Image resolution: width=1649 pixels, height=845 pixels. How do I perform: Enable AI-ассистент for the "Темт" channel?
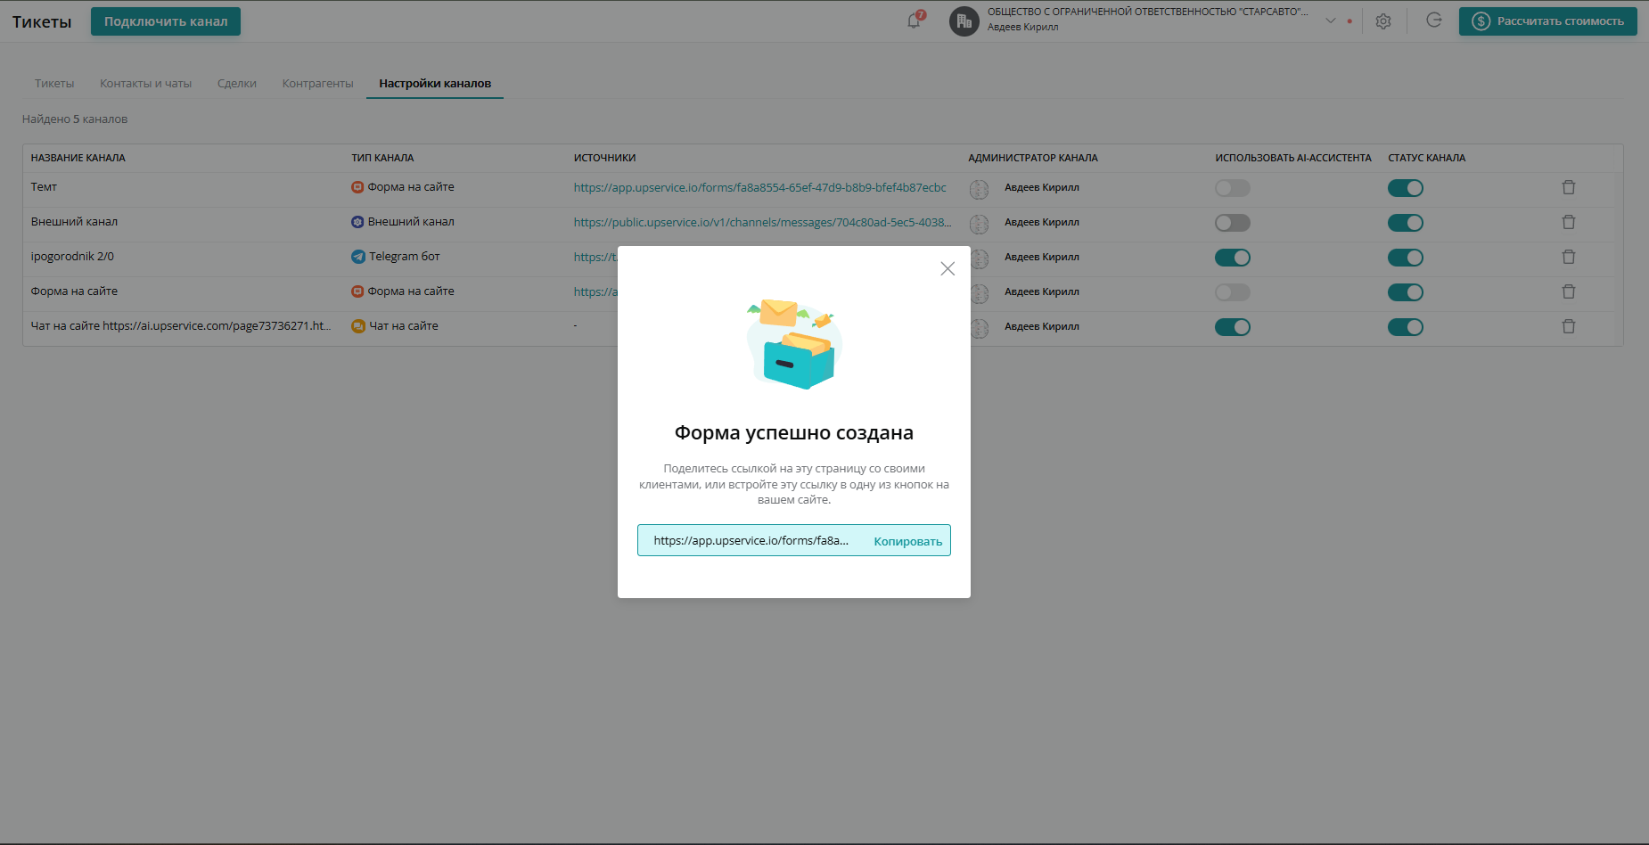[x=1233, y=188]
